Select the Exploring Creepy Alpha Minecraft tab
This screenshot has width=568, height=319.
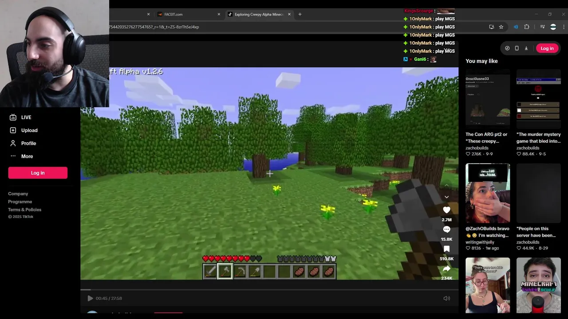[259, 14]
